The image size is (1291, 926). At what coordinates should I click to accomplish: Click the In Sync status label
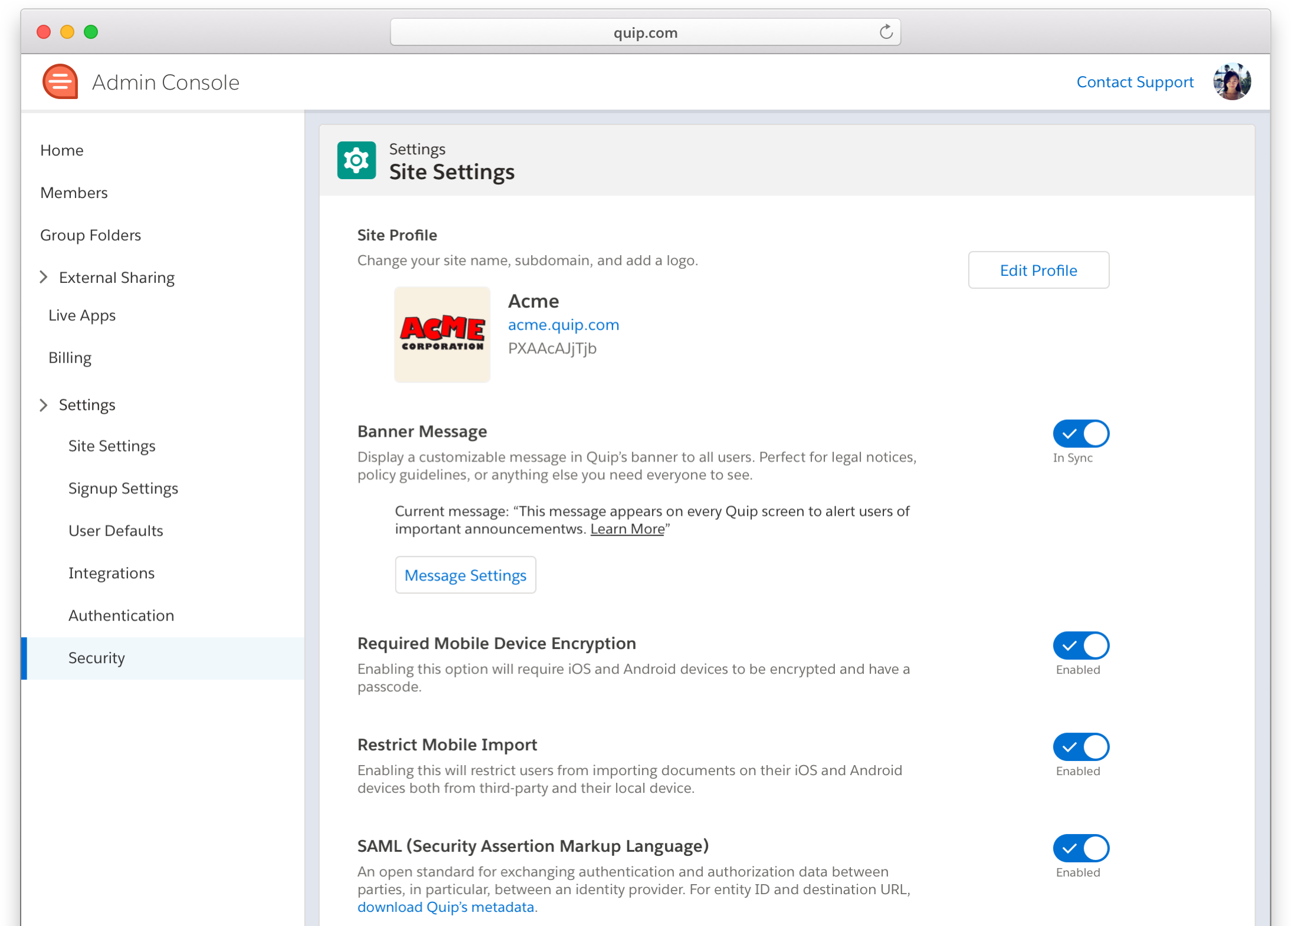coord(1073,458)
